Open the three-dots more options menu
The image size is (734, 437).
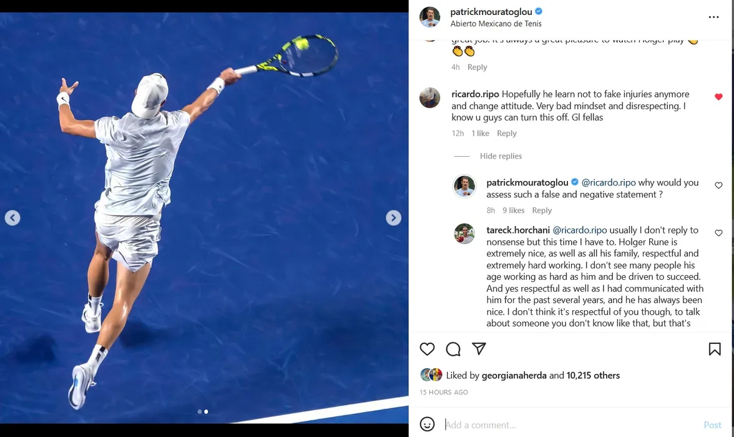point(713,17)
